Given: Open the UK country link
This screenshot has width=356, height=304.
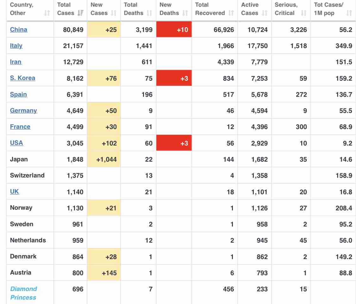Looking at the screenshot, I should pos(14,192).
